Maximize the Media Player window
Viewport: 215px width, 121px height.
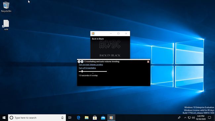click(x=118, y=33)
